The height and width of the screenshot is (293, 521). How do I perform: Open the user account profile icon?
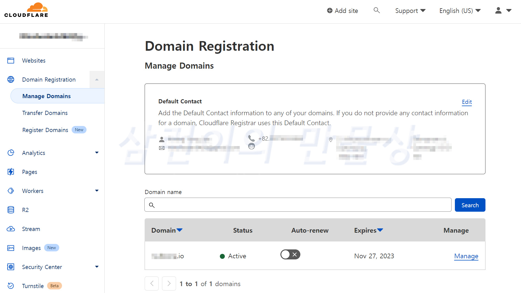tap(498, 10)
